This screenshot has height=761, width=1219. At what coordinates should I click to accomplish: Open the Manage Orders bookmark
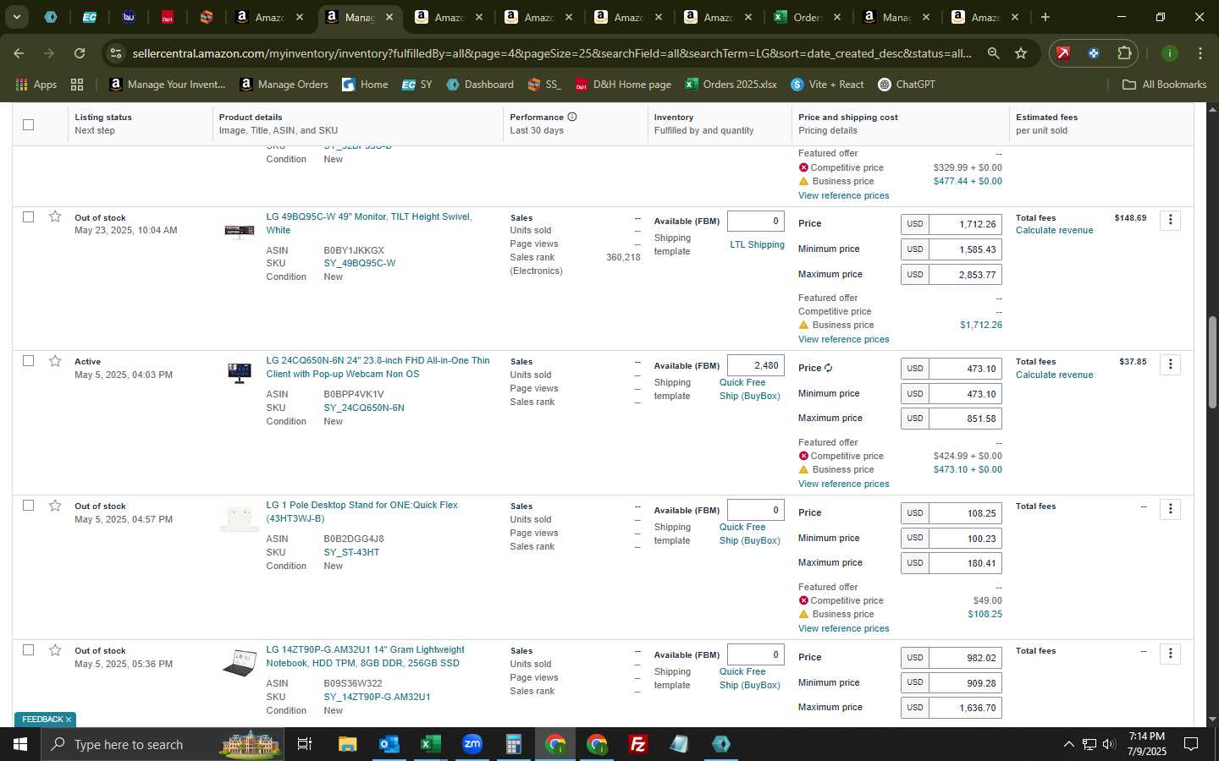[x=284, y=85]
